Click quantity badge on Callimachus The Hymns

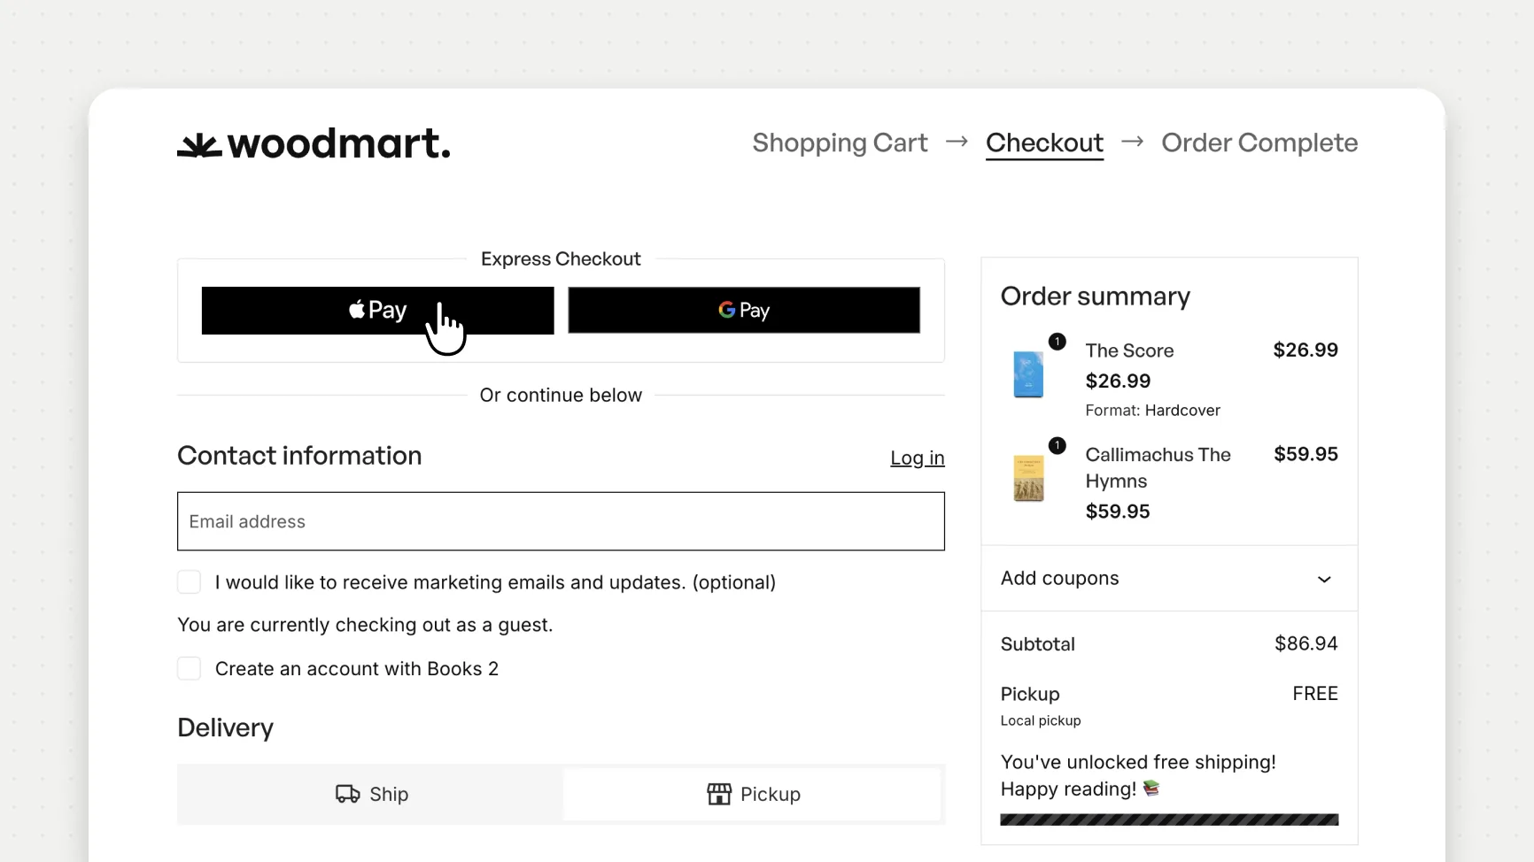tap(1057, 445)
